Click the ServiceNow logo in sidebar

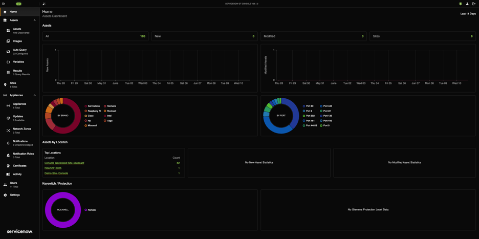coord(19,231)
